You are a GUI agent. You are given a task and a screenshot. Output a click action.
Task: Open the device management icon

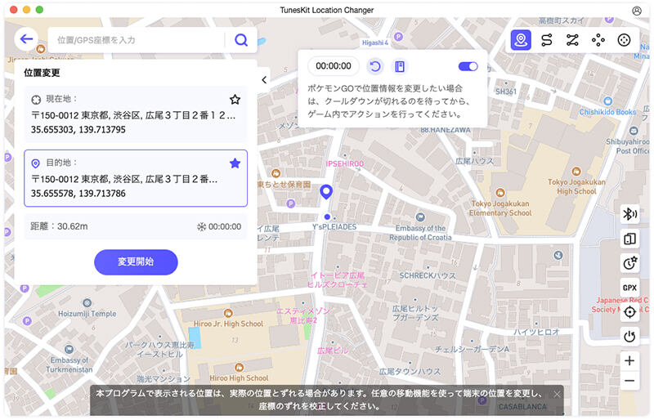click(629, 239)
